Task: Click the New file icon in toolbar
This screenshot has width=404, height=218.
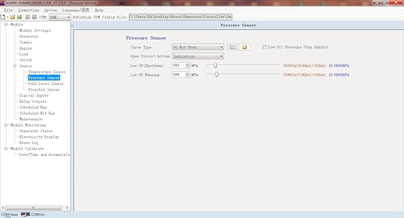Action: tap(3, 17)
